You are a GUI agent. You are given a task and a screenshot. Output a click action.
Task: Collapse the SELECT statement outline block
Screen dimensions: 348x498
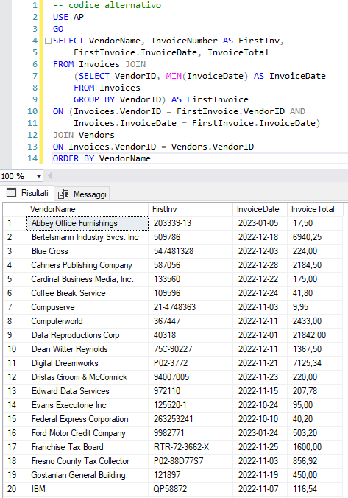pyautogui.click(x=48, y=41)
